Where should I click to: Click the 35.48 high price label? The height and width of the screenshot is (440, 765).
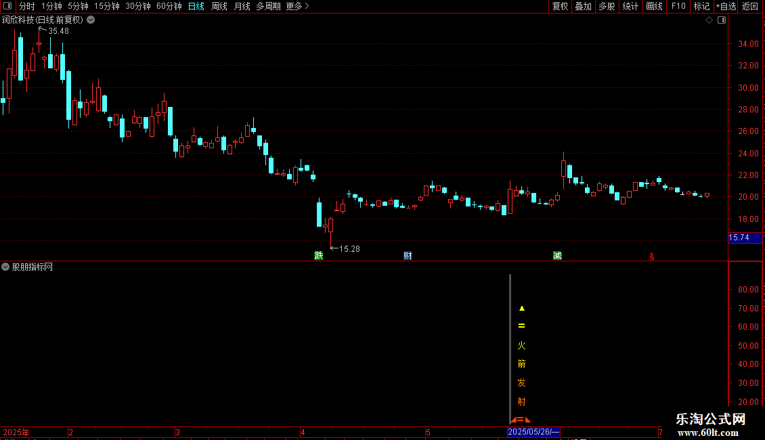58,30
